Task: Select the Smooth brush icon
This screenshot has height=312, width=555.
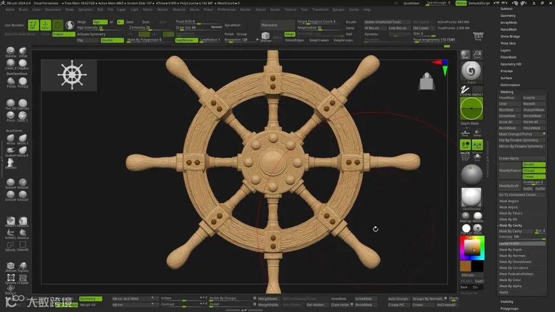Action: pos(11,183)
